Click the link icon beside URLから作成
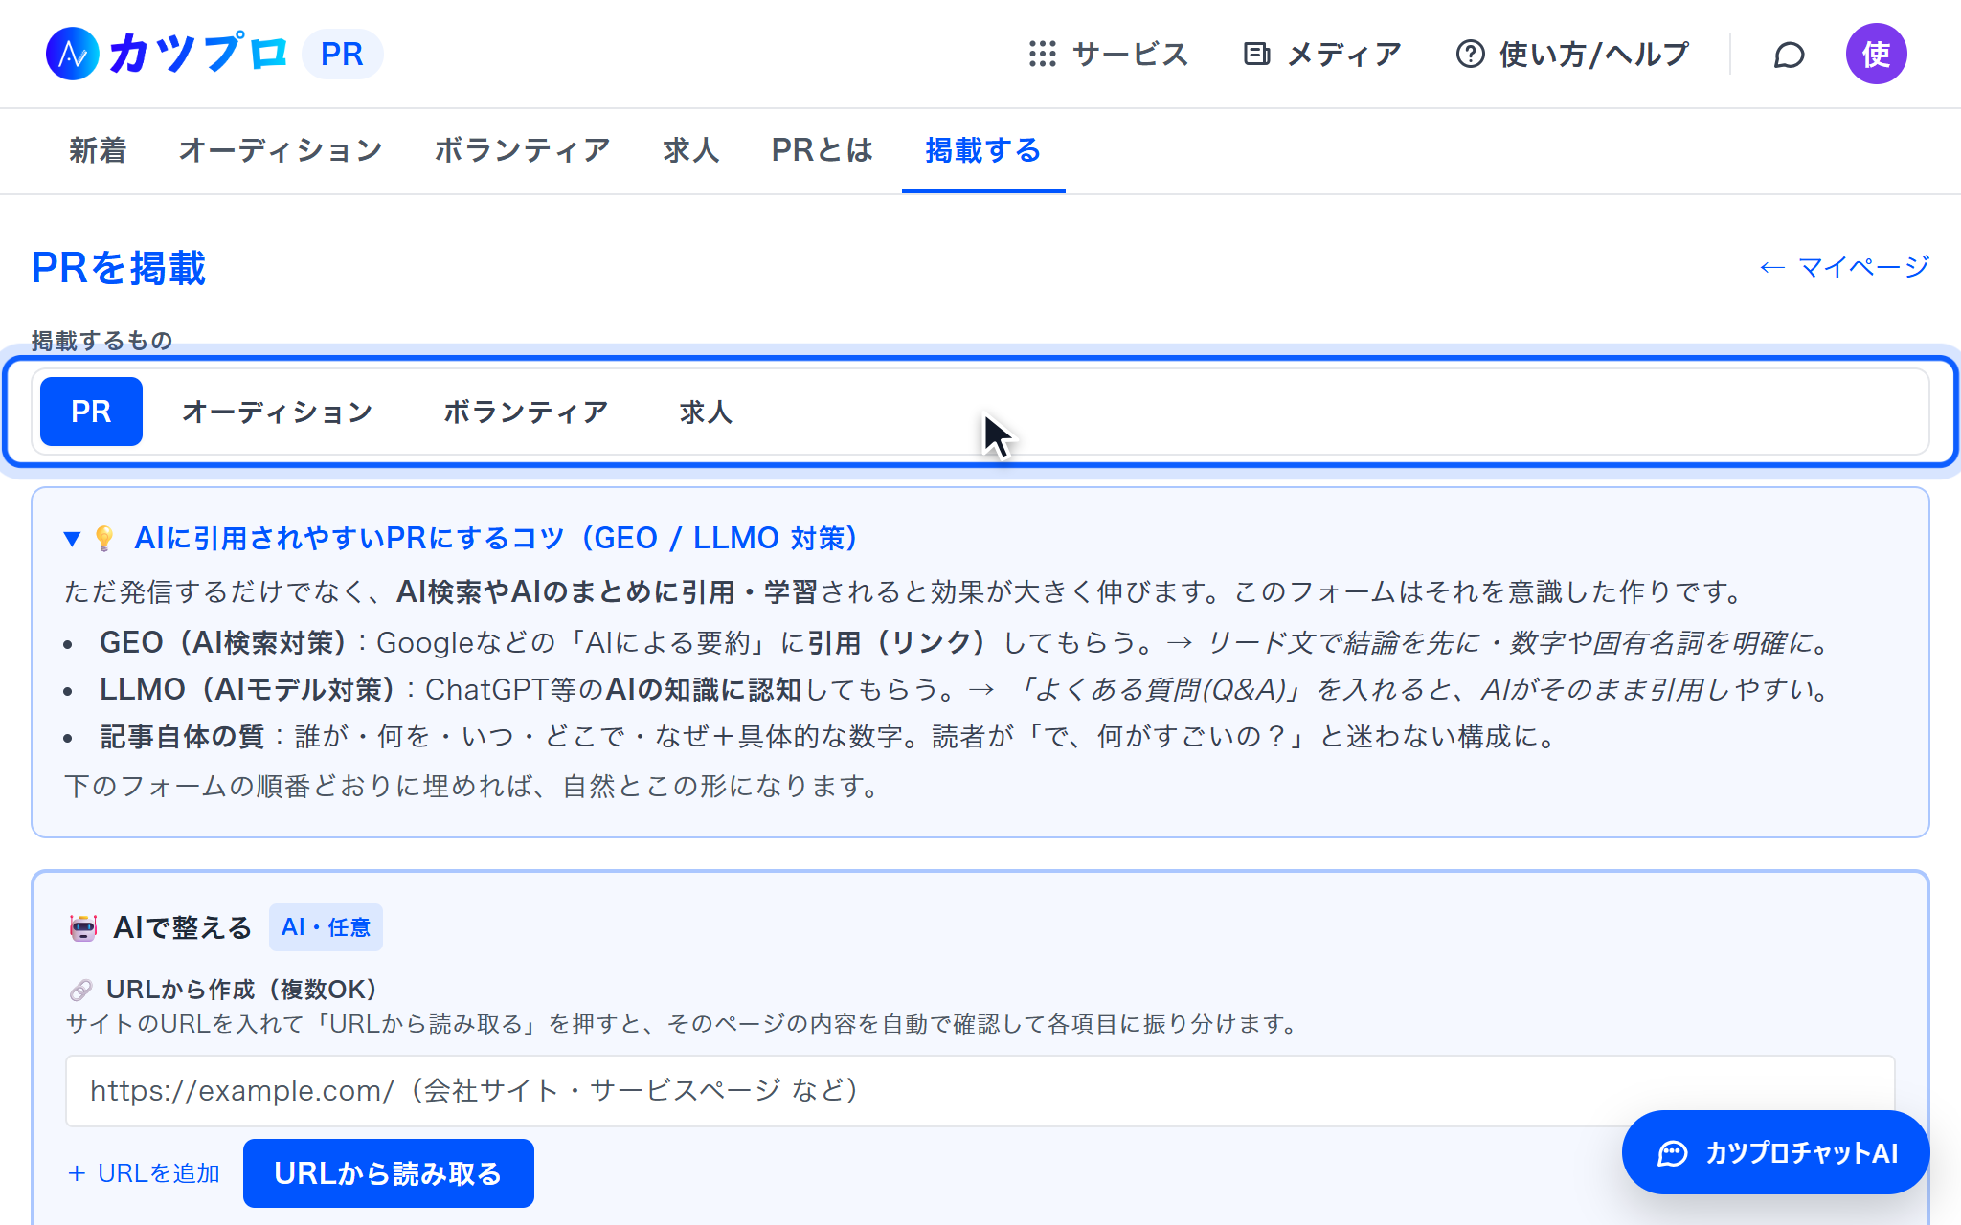This screenshot has height=1225, width=1961. pyautogui.click(x=81, y=990)
